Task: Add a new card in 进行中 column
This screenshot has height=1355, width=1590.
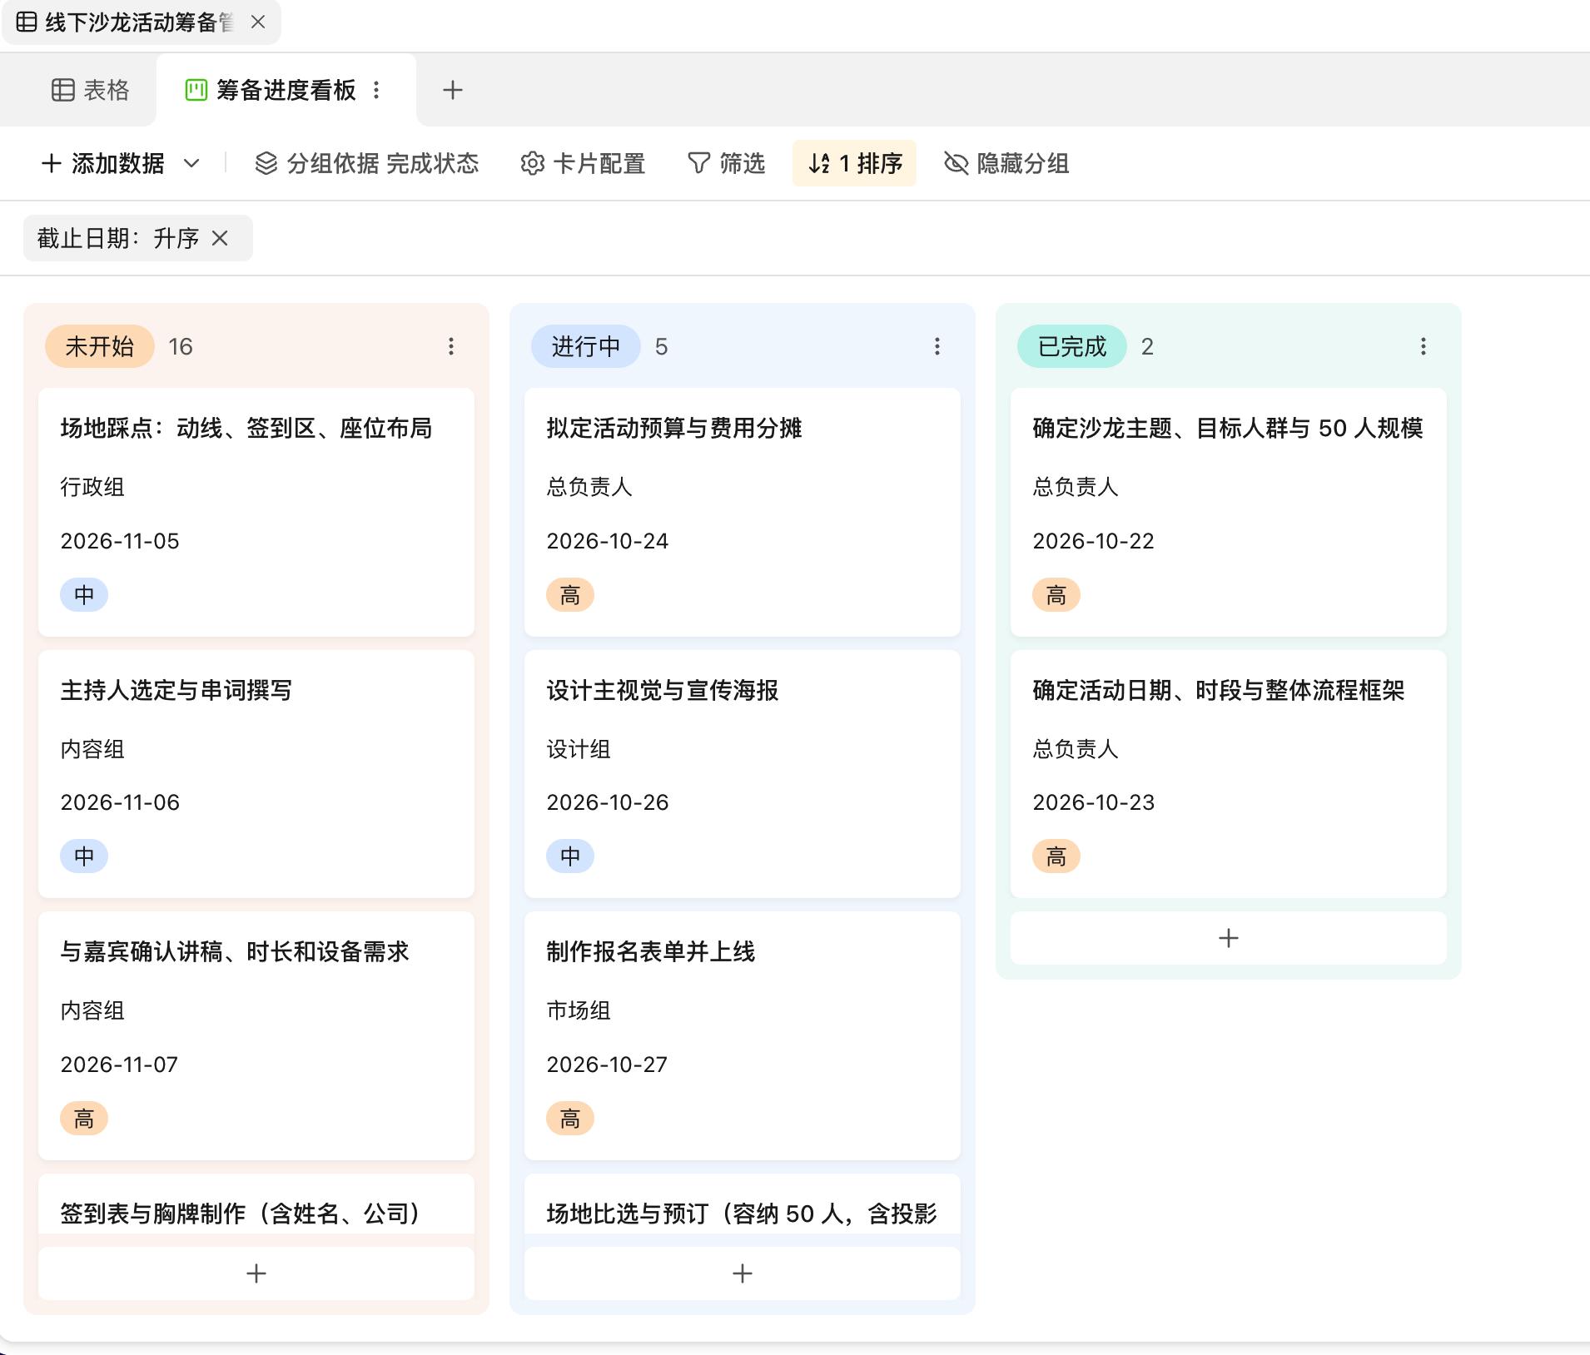Action: 743,1273
